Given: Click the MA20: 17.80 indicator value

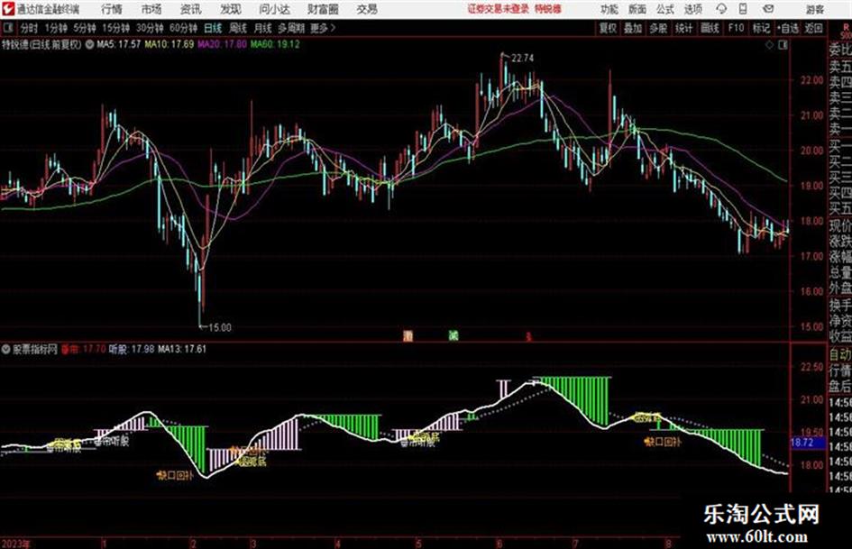Looking at the screenshot, I should point(222,44).
